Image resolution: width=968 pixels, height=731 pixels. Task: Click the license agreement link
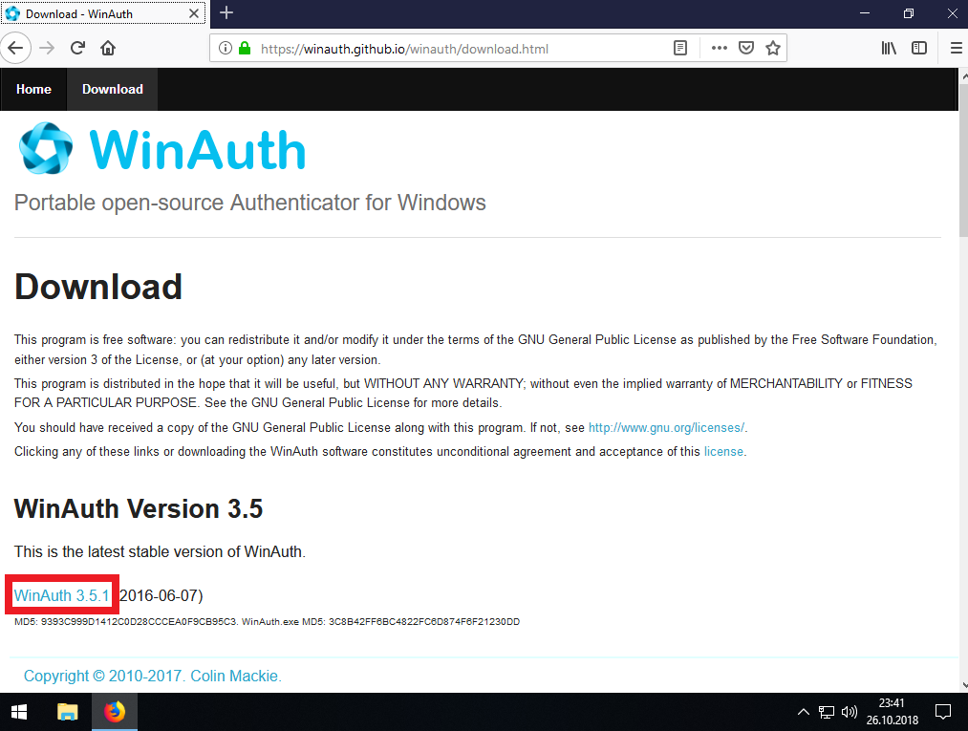pos(723,451)
